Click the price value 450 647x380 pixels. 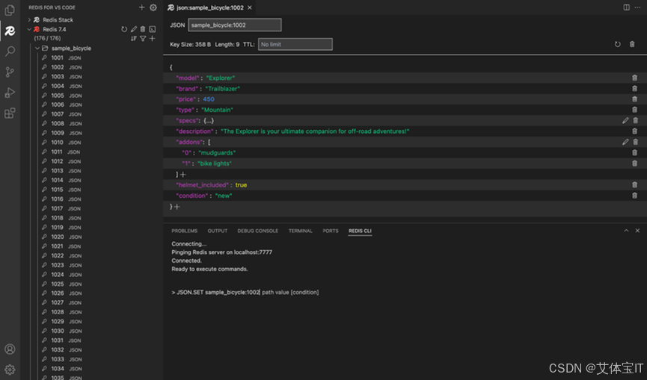209,99
